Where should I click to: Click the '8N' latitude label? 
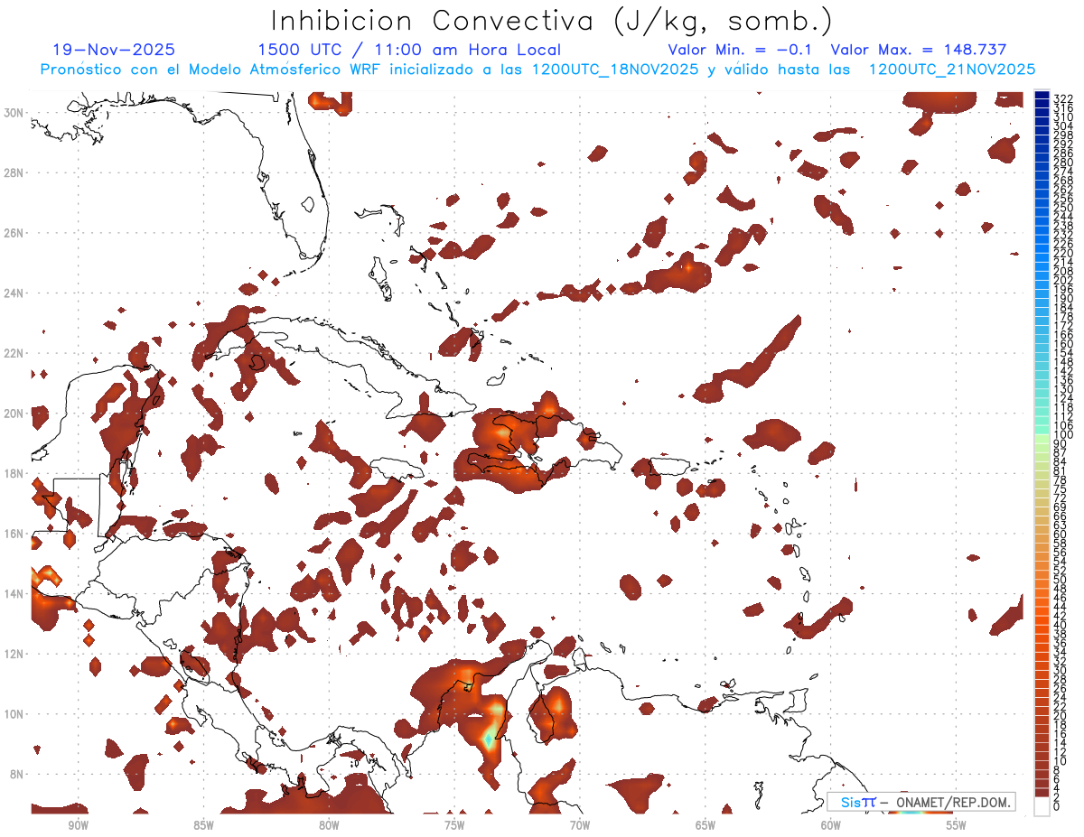16,775
